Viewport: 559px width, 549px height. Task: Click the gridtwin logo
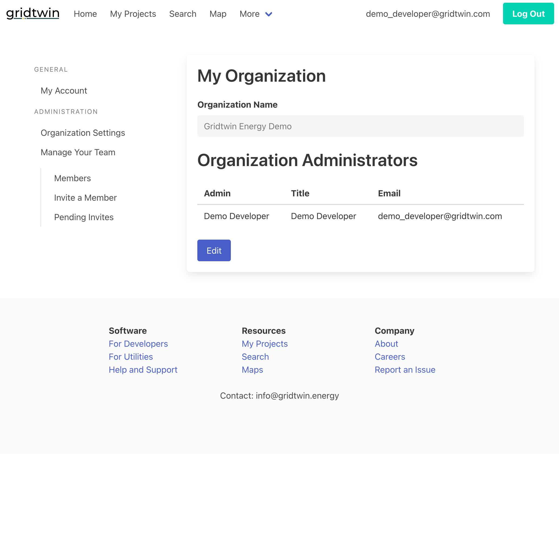point(32,13)
